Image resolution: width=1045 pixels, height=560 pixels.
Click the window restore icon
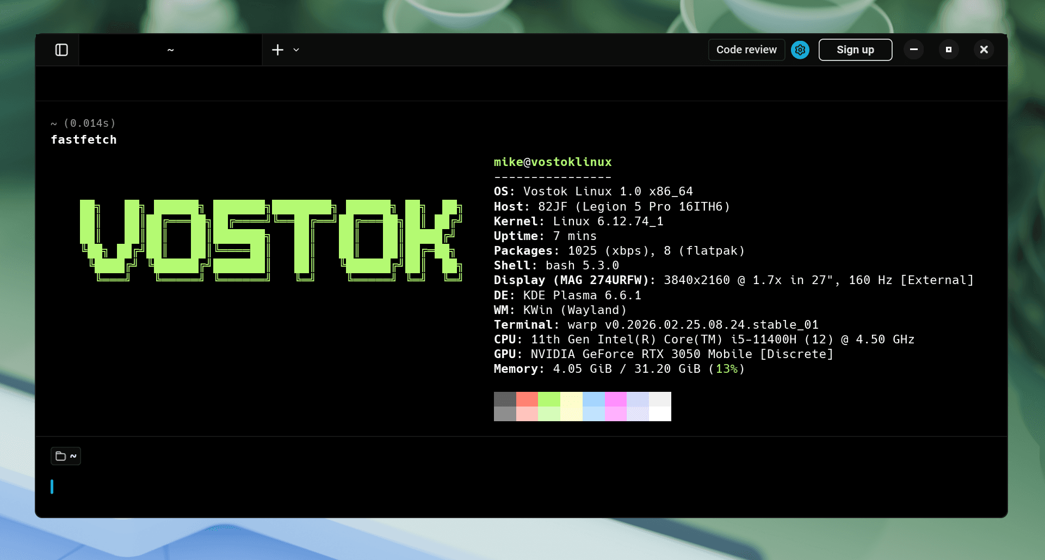click(x=949, y=50)
